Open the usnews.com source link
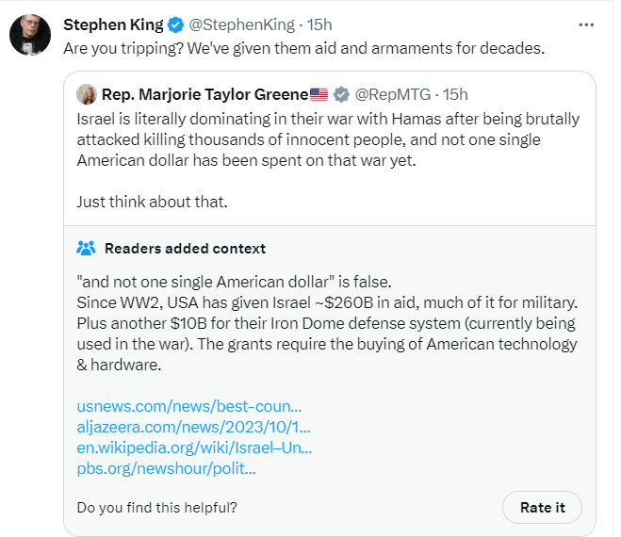 point(189,406)
